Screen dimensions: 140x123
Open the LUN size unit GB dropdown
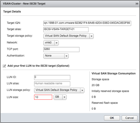click(x=60, y=97)
